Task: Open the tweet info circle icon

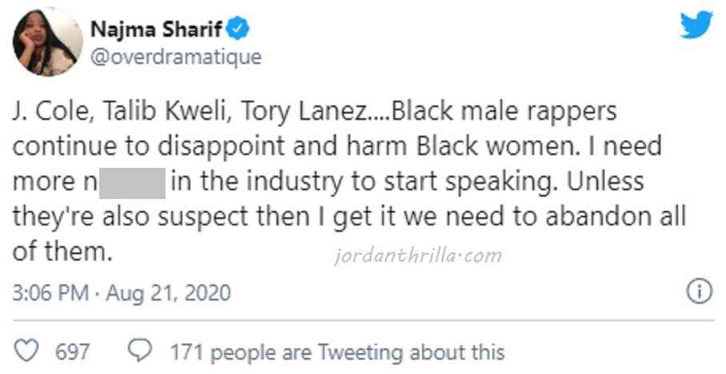Action: (x=700, y=290)
